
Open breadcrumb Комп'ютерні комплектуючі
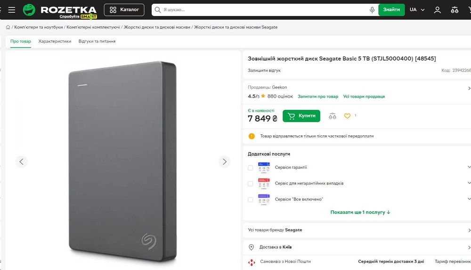(93, 27)
